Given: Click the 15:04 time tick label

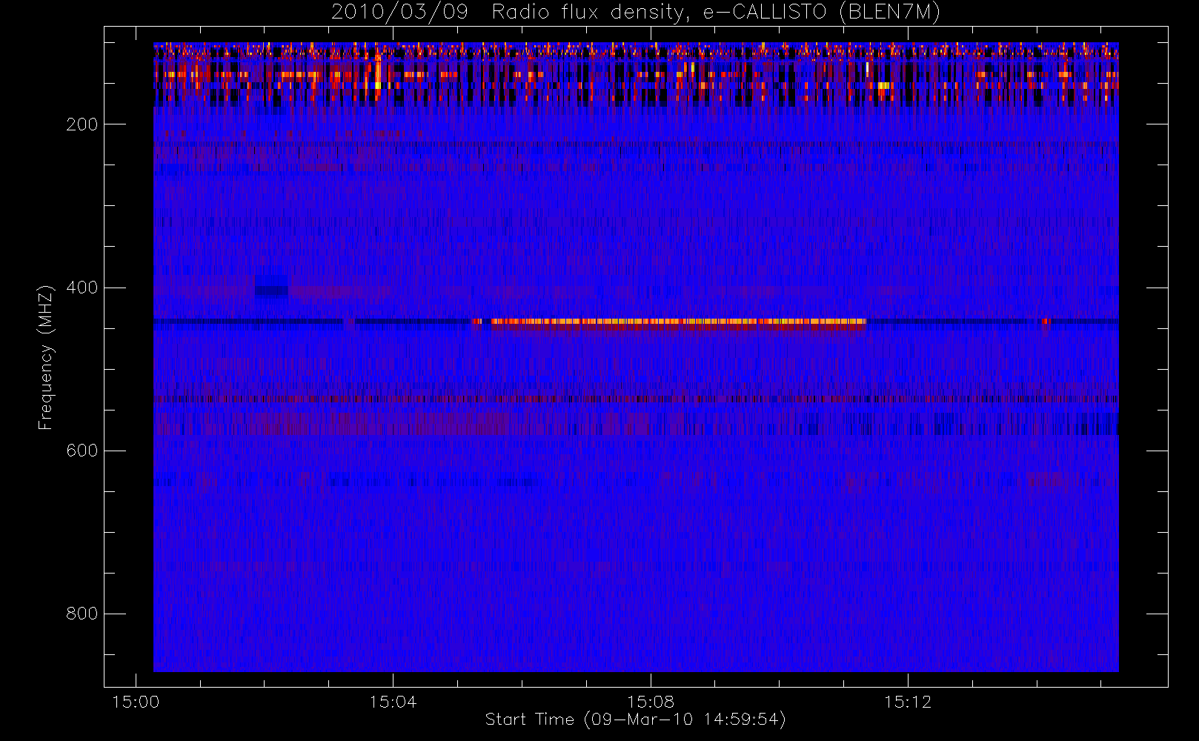Looking at the screenshot, I should pos(393,702).
